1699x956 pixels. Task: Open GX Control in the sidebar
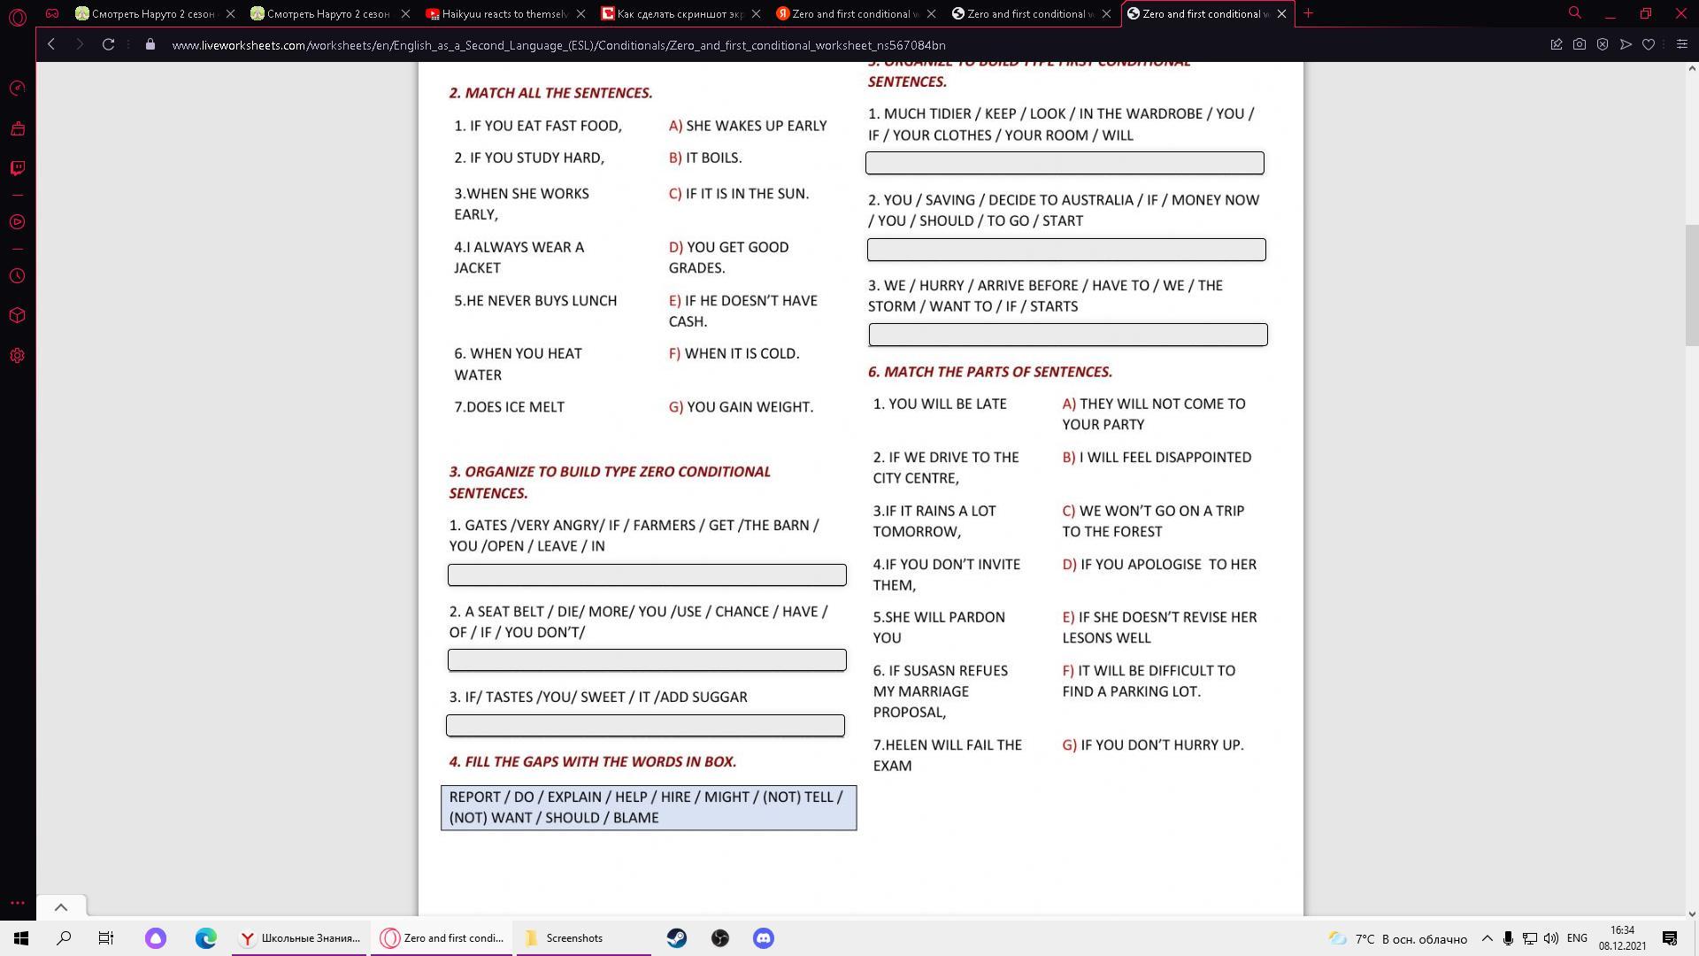tap(17, 89)
